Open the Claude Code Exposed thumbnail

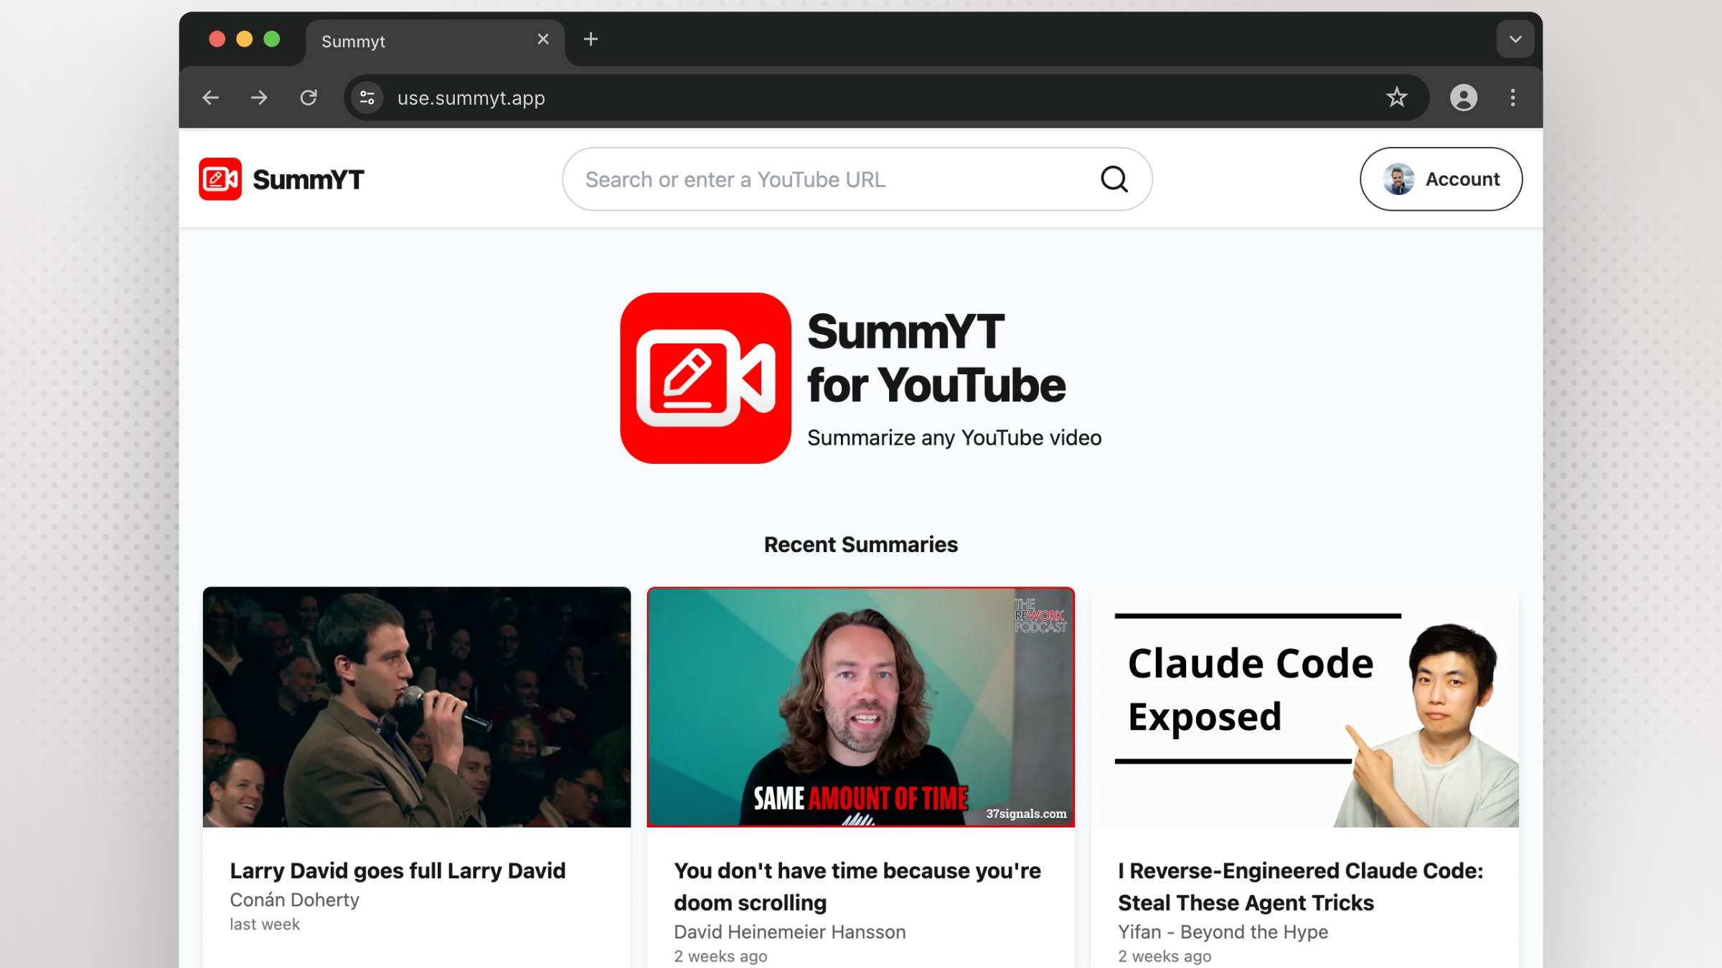coord(1304,707)
